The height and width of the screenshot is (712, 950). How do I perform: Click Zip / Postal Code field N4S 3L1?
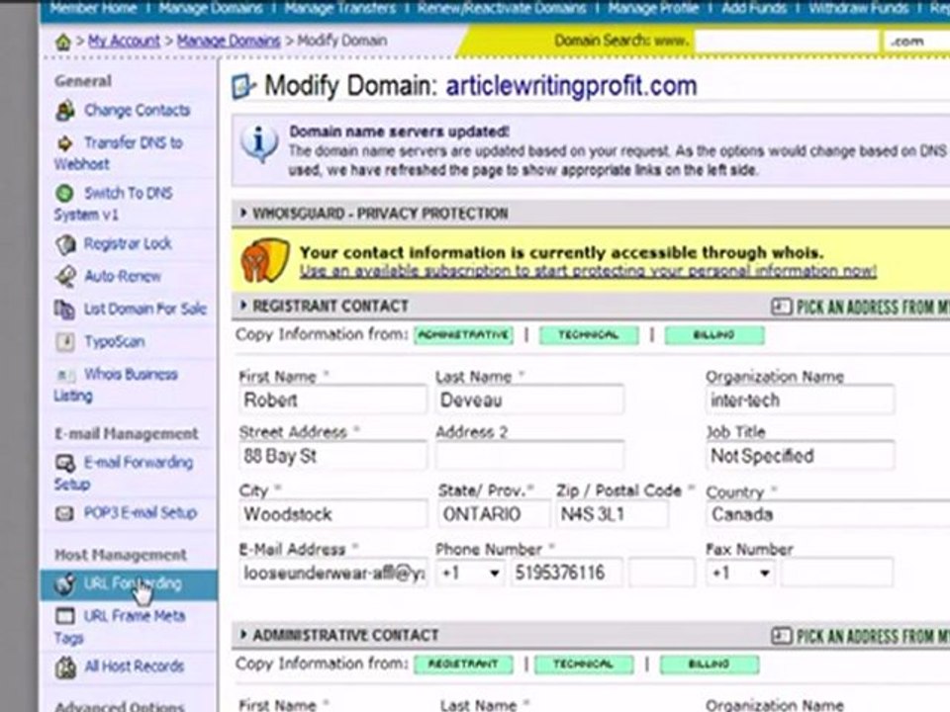click(612, 514)
